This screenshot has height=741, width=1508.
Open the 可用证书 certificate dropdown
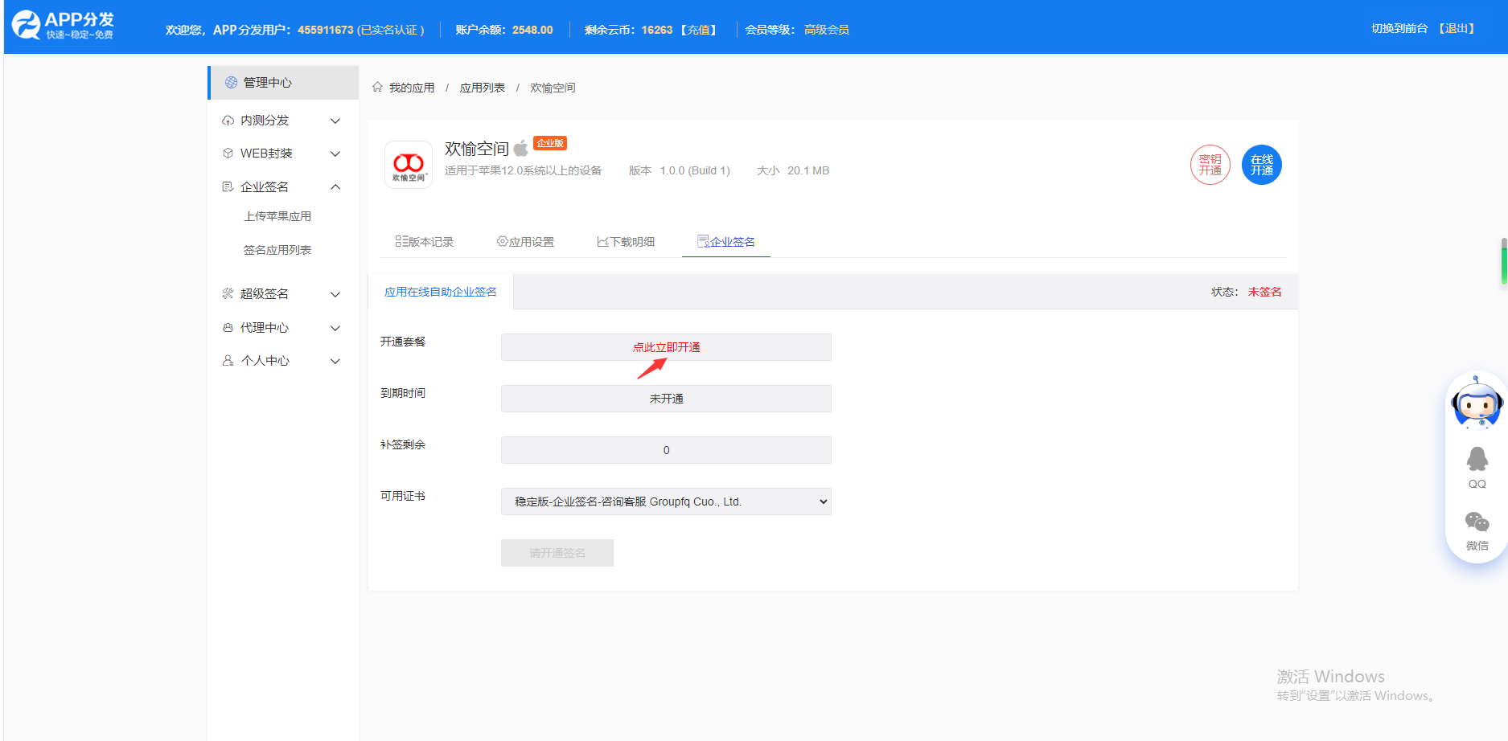point(666,502)
